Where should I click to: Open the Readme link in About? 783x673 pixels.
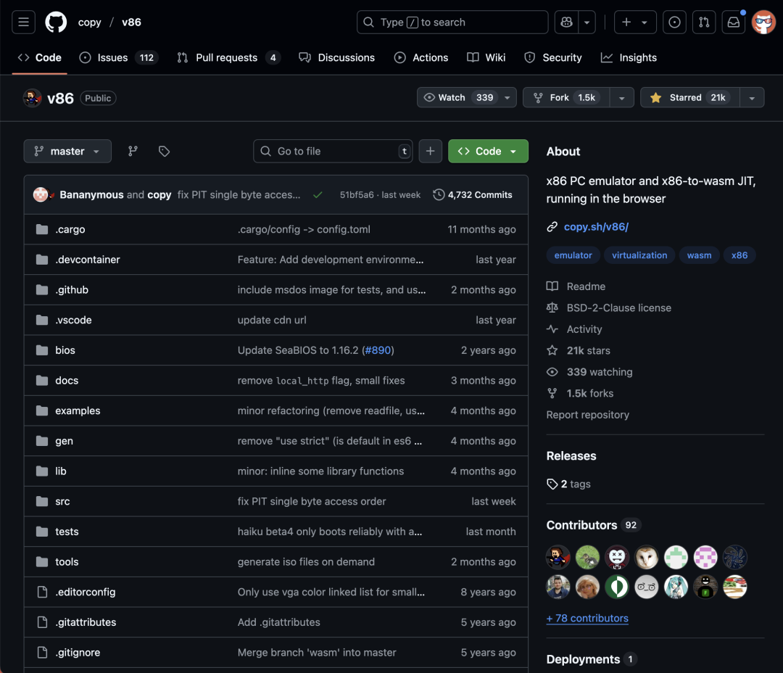576,286
